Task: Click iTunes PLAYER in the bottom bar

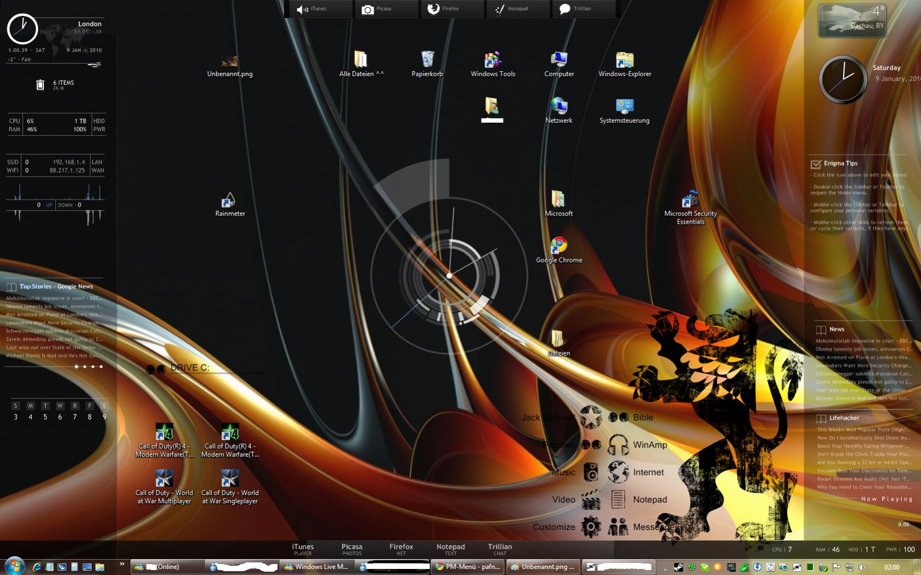Action: pyautogui.click(x=303, y=549)
